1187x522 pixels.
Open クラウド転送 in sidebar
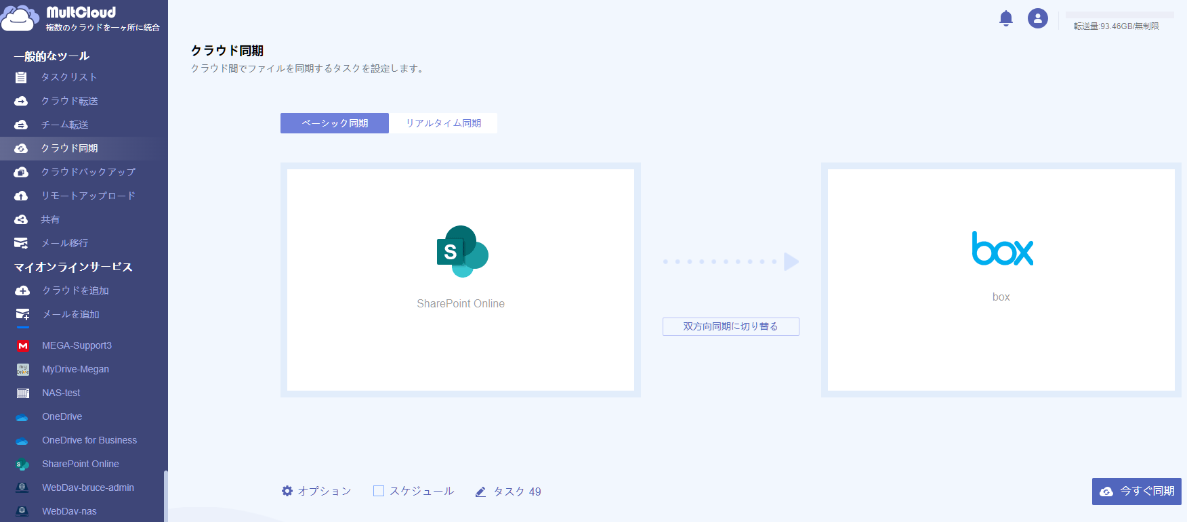click(70, 101)
